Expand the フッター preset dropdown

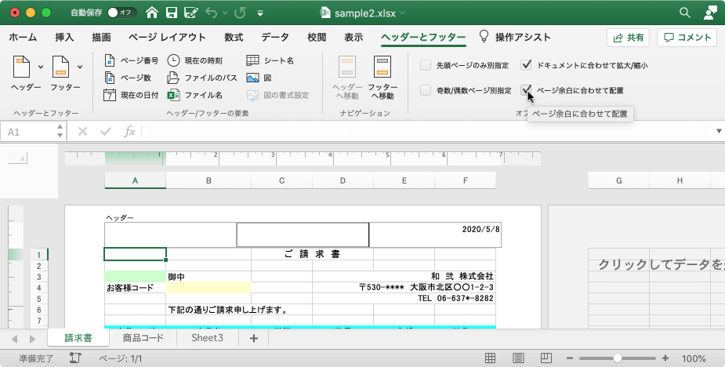pos(80,67)
